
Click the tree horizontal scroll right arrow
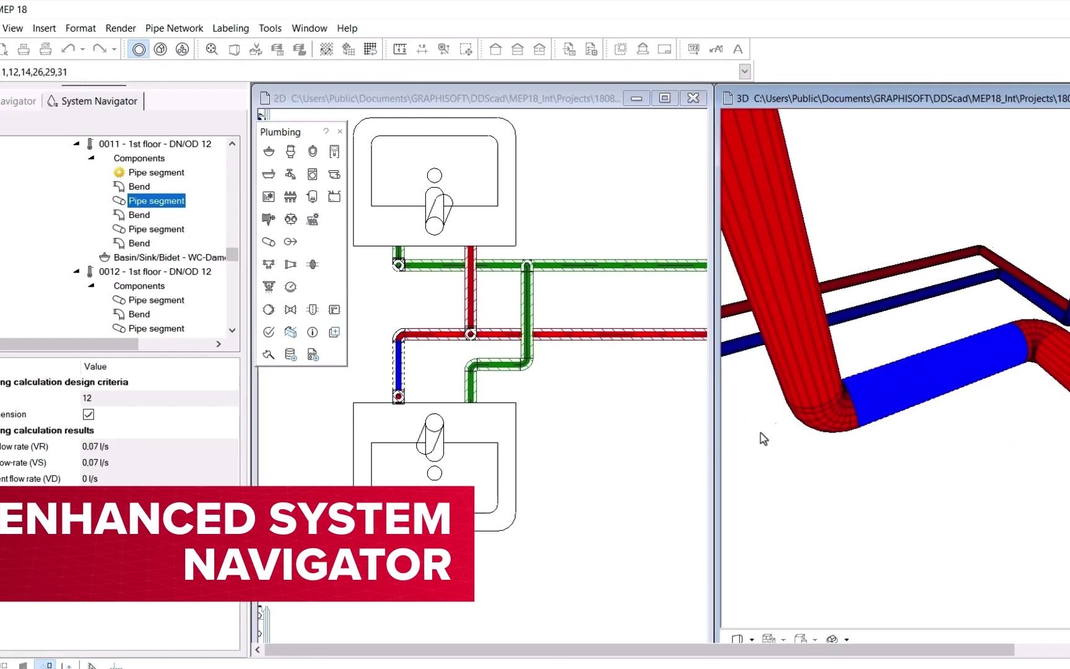pyautogui.click(x=219, y=344)
